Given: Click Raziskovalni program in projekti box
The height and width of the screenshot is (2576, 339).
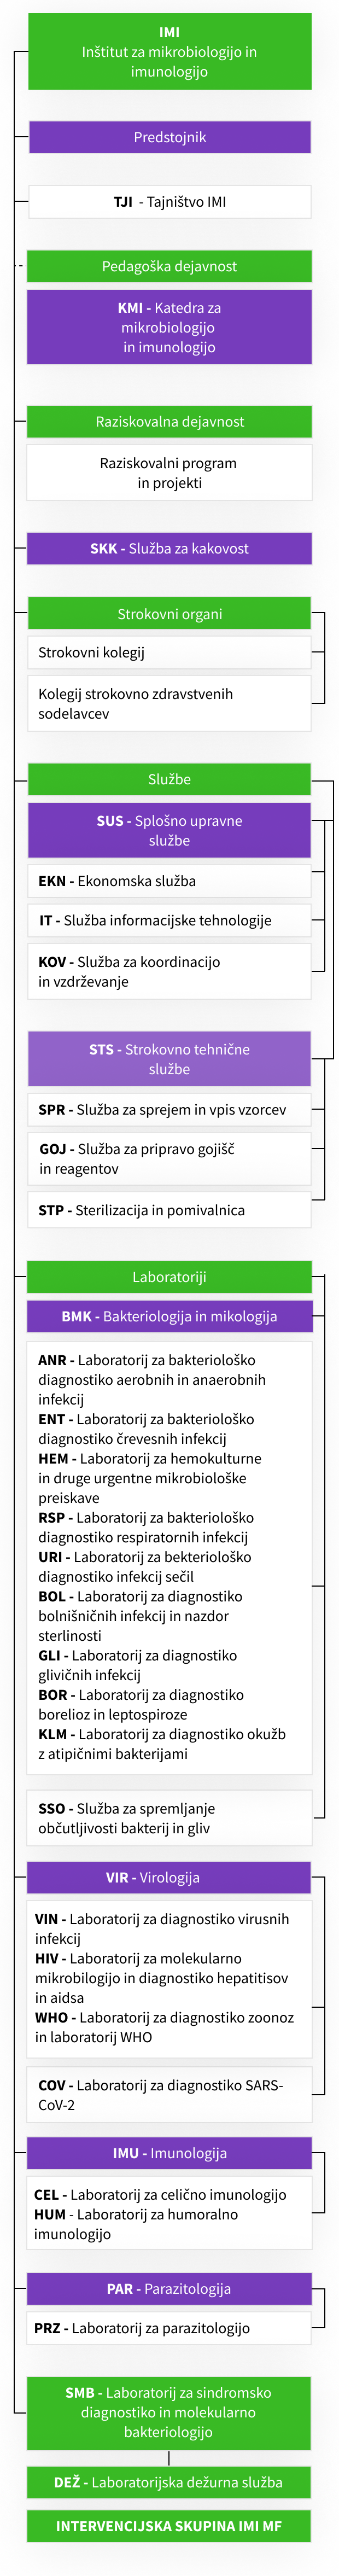Looking at the screenshot, I should (169, 473).
